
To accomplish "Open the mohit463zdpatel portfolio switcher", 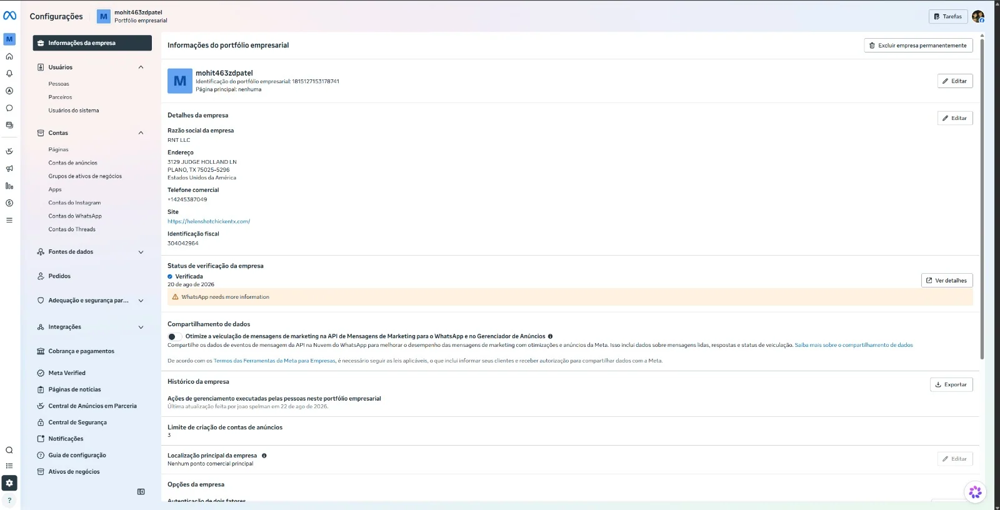I will point(132,16).
